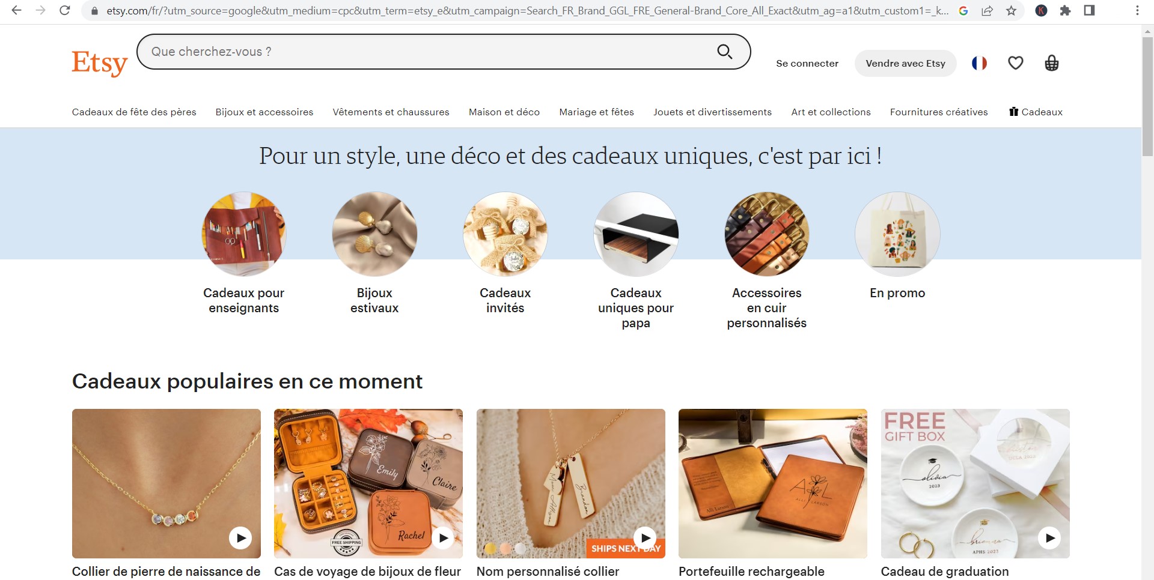Click the French flag region icon
The width and height of the screenshot is (1154, 580).
click(979, 63)
